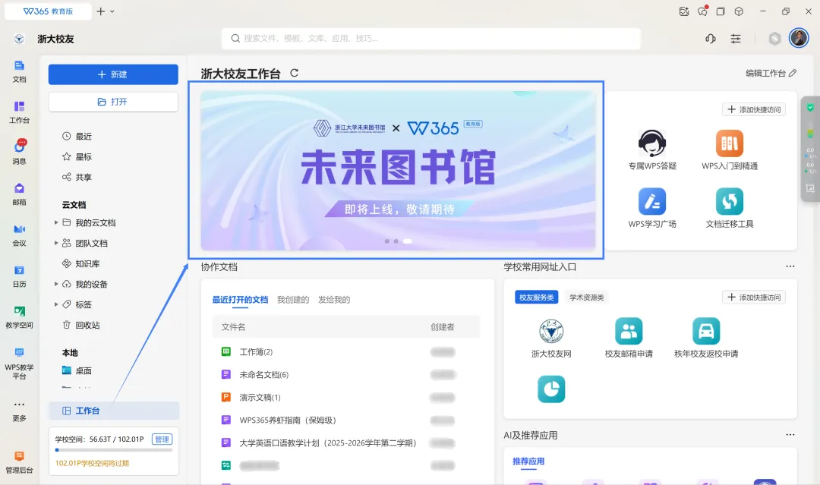The width and height of the screenshot is (820, 485).
Task: Click the 打开 button
Action: pos(113,102)
